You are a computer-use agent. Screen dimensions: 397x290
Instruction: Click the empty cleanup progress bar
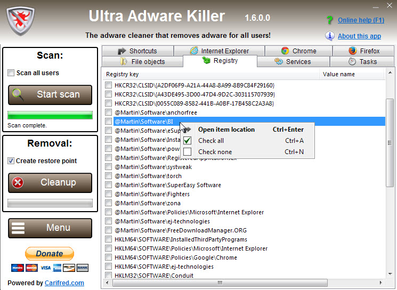click(x=50, y=203)
